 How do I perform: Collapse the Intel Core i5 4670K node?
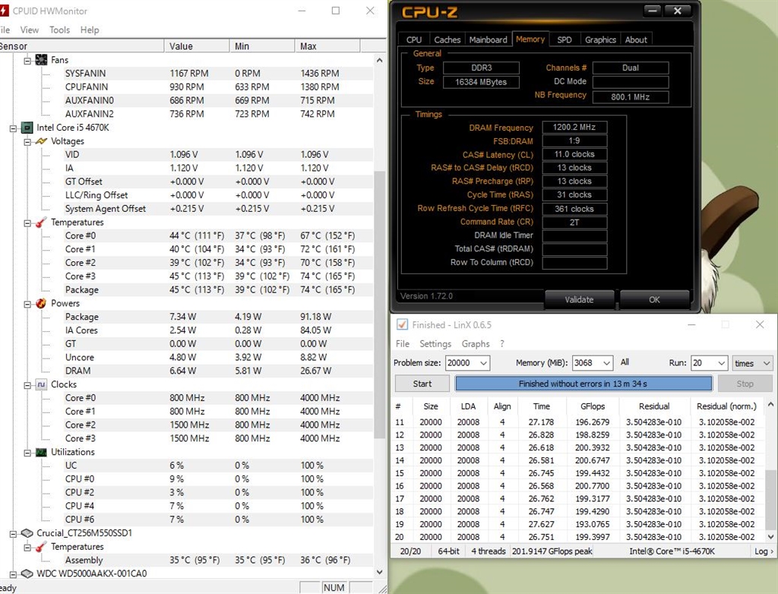coord(14,128)
